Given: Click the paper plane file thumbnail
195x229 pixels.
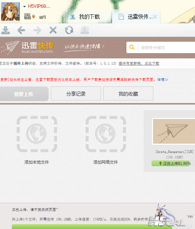Looking at the screenshot, I should point(174,131).
